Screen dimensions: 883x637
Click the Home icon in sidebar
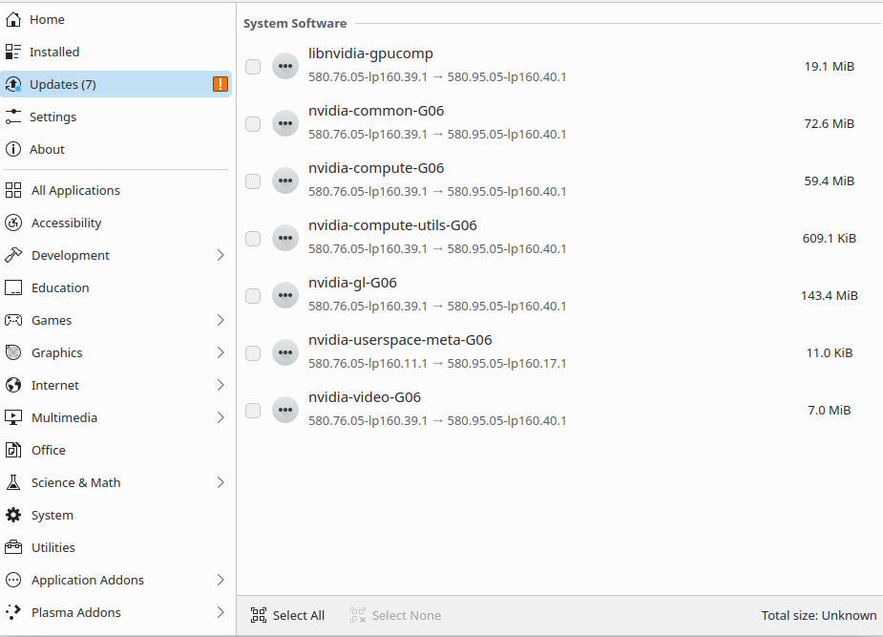click(x=13, y=19)
